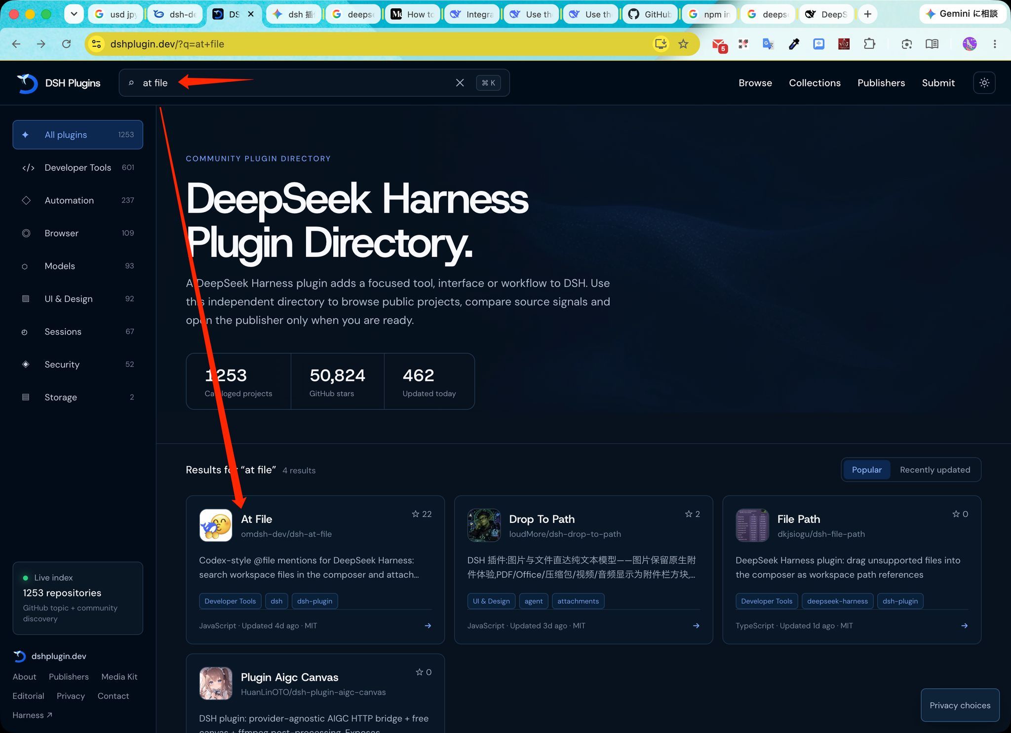
Task: Open the screenshot capture extension icon
Action: tap(906, 44)
